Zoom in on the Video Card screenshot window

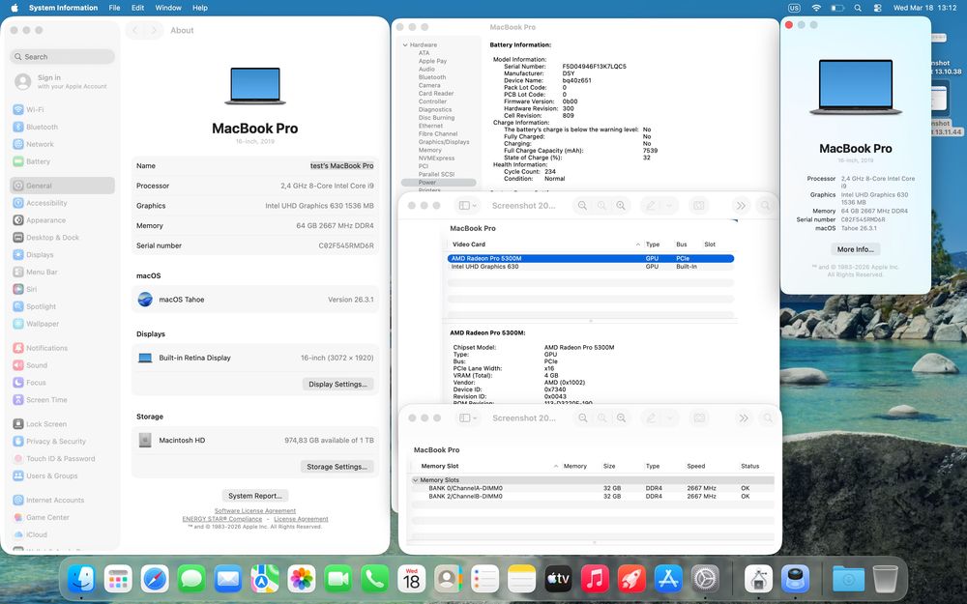(x=621, y=205)
